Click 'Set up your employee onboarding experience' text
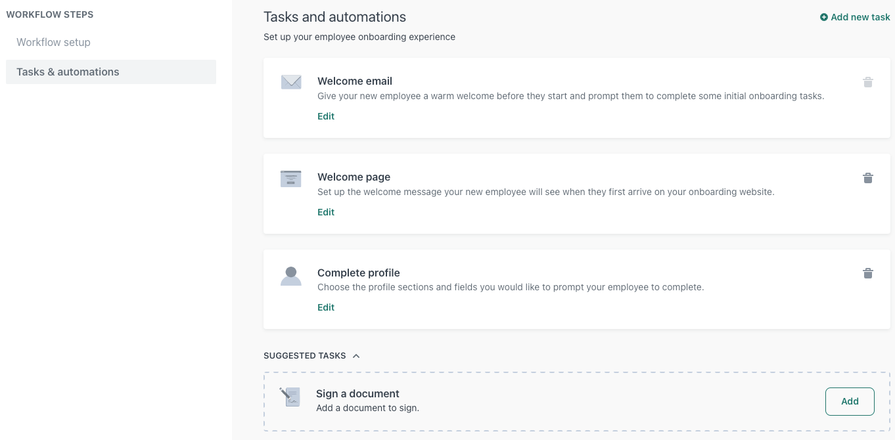The height and width of the screenshot is (440, 895). [359, 37]
